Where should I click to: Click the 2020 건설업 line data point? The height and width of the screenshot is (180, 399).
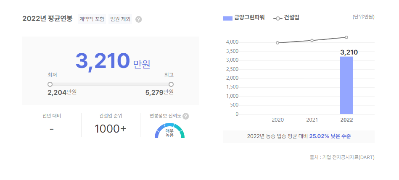[x=277, y=43]
